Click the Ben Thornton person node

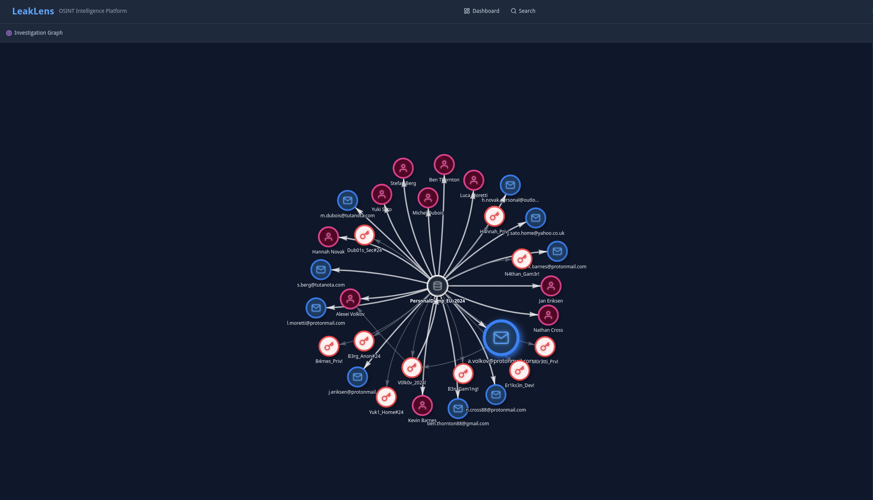click(444, 165)
